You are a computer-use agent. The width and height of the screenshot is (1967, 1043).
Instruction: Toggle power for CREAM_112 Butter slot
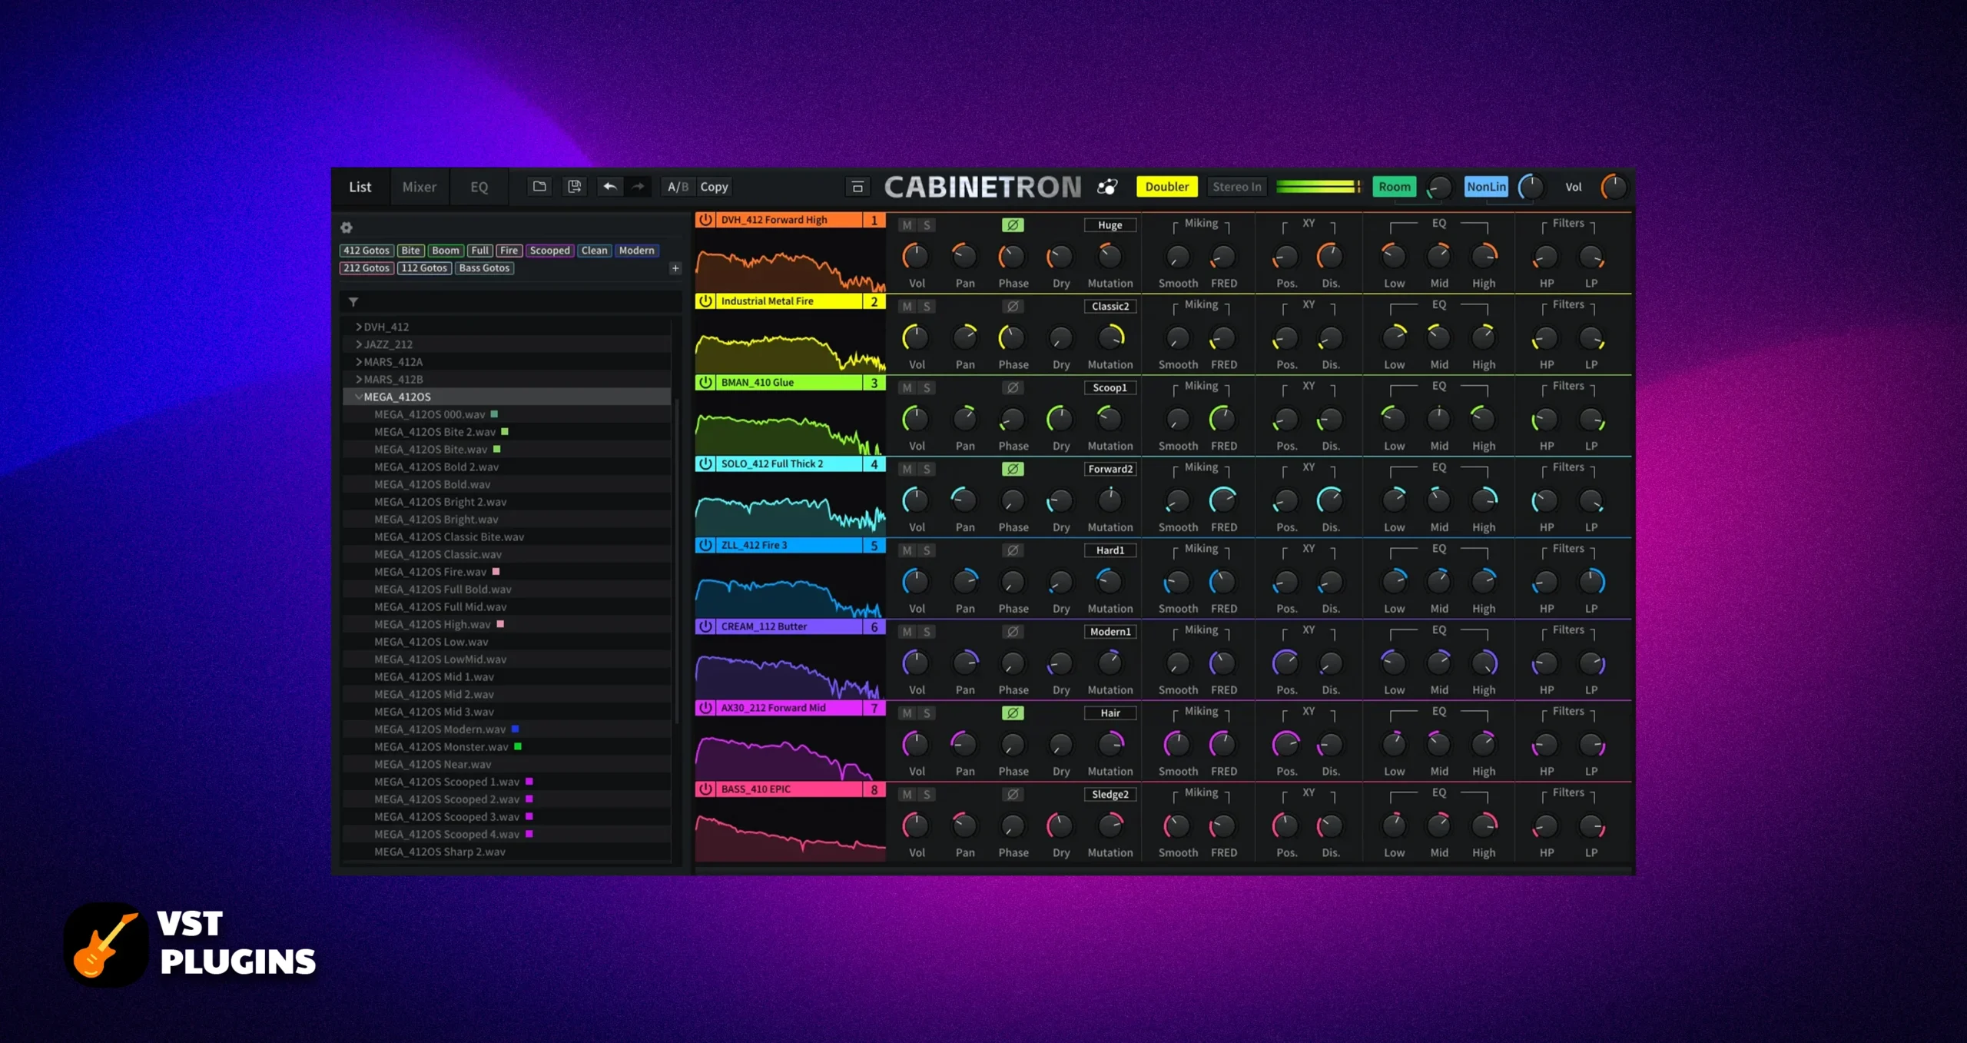[x=705, y=626]
